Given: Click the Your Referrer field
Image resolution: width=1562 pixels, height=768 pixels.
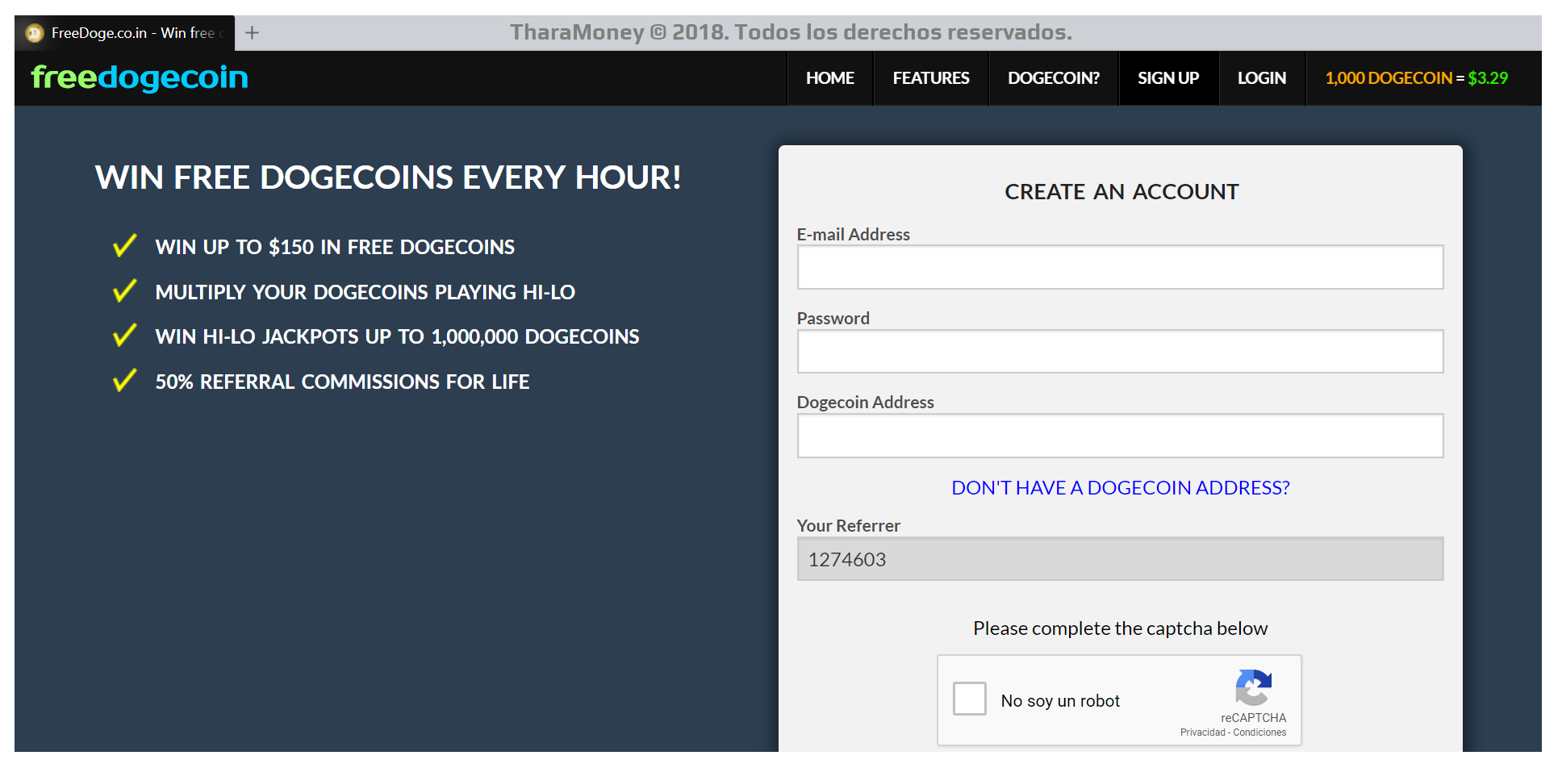Looking at the screenshot, I should point(1120,559).
